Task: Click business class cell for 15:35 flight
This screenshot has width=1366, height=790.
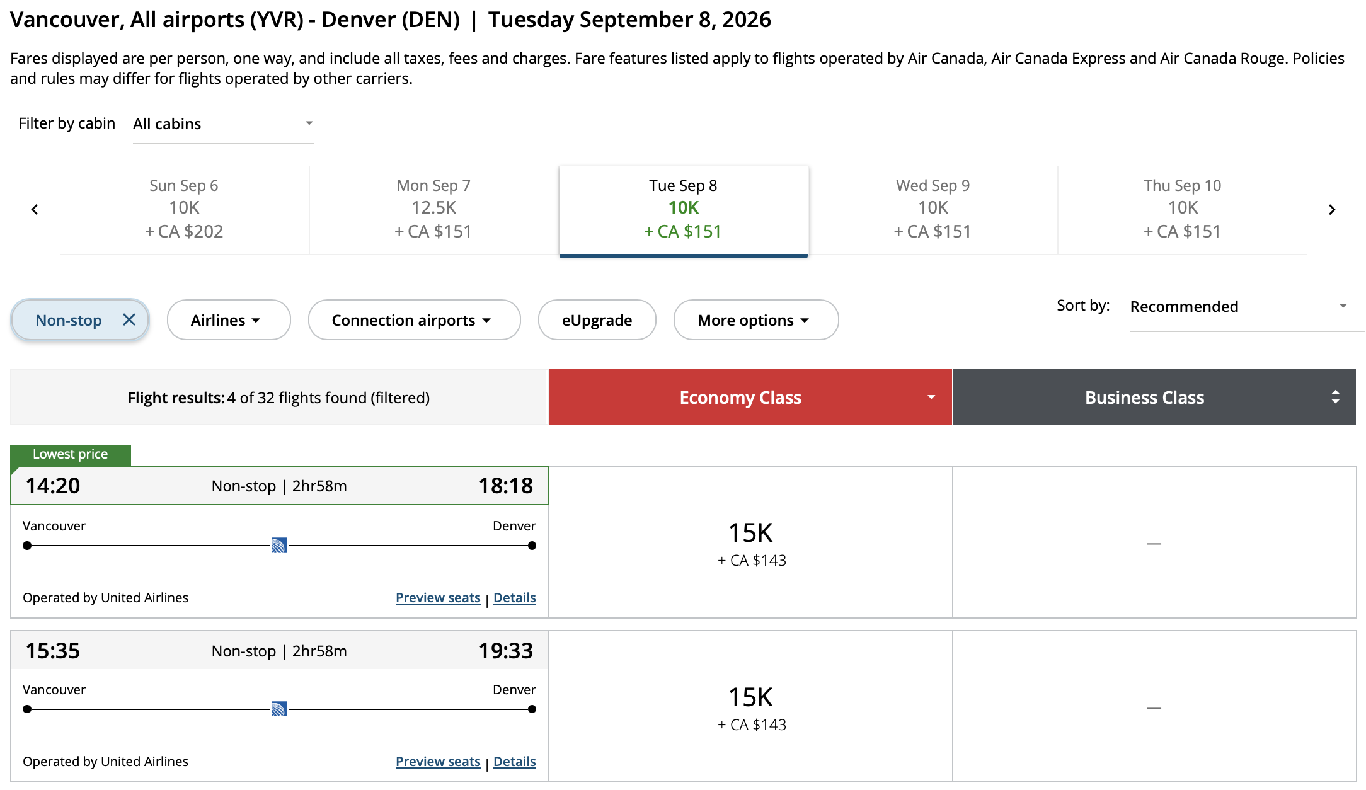Action: (x=1154, y=707)
